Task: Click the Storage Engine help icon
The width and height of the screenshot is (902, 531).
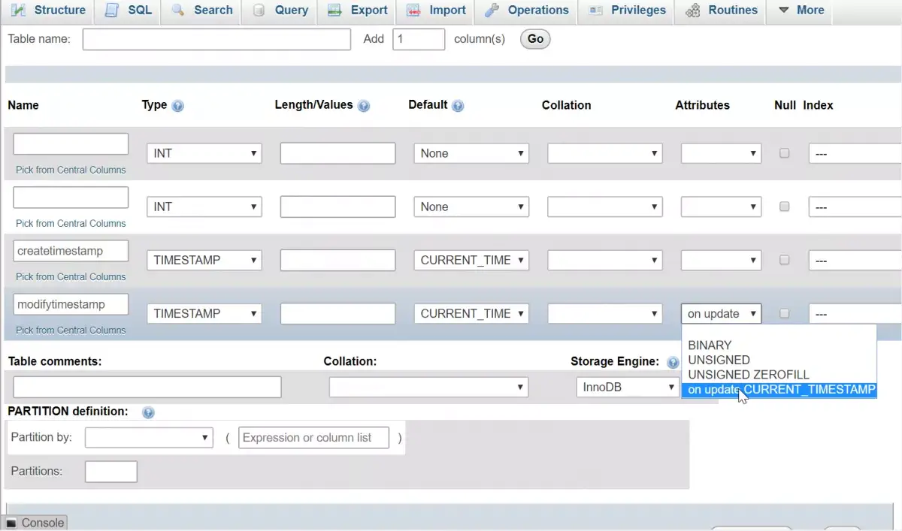Action: coord(673,363)
